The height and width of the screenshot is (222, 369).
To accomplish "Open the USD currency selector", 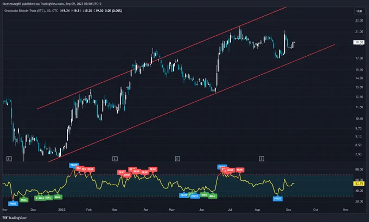I will (x=359, y=11).
